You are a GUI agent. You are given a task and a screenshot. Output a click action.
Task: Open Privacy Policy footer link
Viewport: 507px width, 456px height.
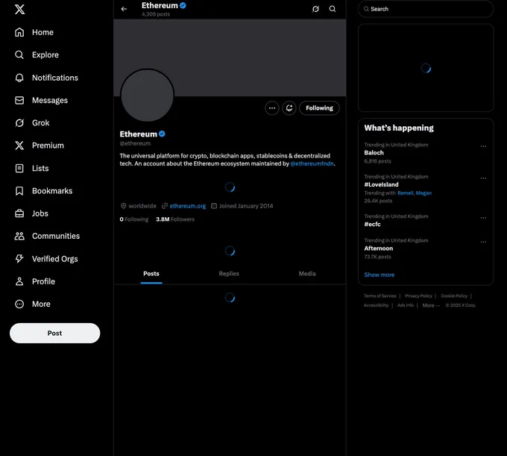coord(418,296)
